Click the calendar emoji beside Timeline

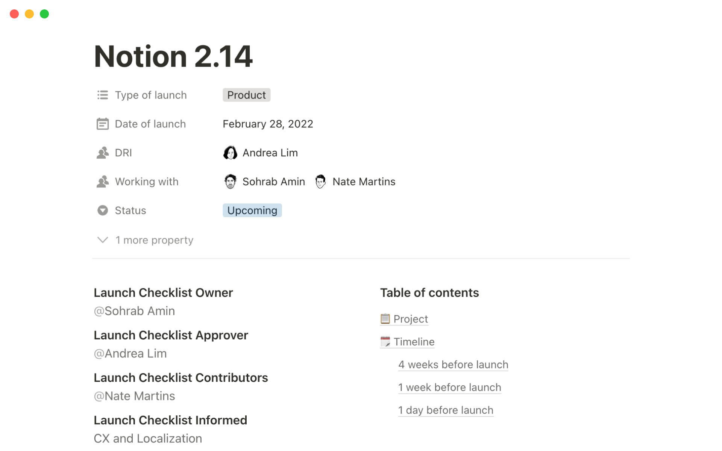(x=385, y=342)
